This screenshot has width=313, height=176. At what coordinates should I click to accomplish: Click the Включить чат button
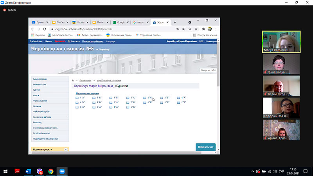point(205,147)
